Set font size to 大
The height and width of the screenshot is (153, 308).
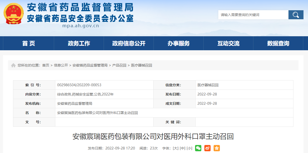pyautogui.click(x=176, y=148)
